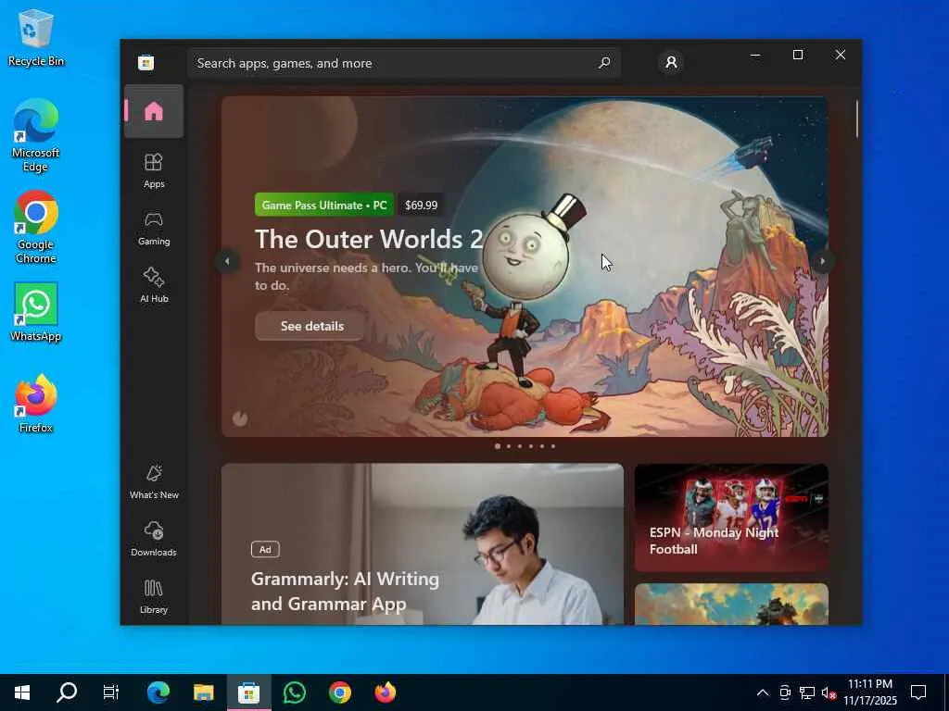Screen dimensions: 949x711
Task: Open the Grammarly AI Writing and Grammar App card
Action: [423, 544]
